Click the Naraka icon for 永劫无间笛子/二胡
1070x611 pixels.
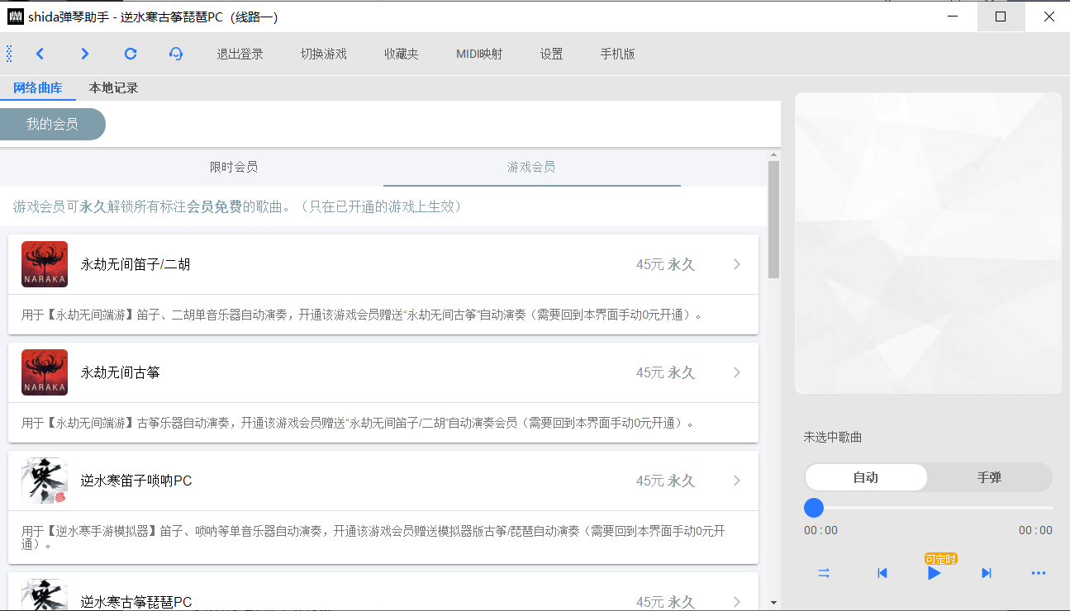[x=45, y=264]
